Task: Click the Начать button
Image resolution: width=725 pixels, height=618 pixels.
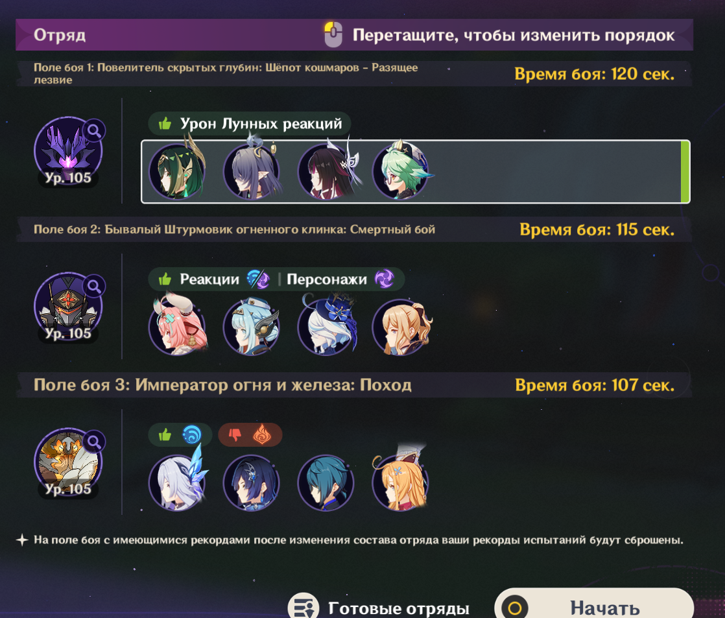Action: (x=594, y=606)
